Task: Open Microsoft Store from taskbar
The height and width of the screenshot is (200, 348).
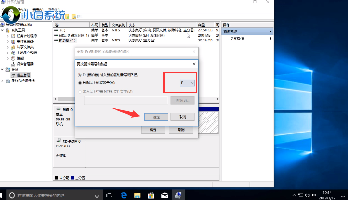Action: tap(151, 195)
